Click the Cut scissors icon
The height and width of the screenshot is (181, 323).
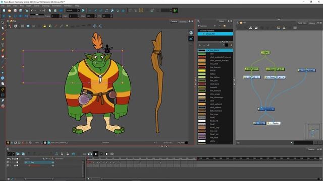(44, 11)
